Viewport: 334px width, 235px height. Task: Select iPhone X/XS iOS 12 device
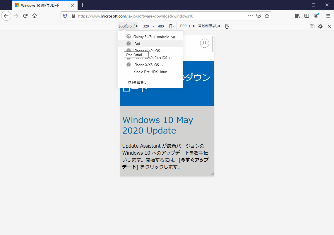[x=150, y=65]
